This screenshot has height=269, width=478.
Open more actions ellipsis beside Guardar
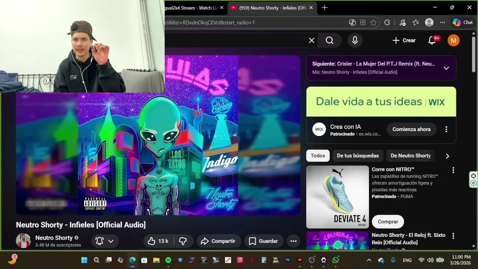(294, 241)
